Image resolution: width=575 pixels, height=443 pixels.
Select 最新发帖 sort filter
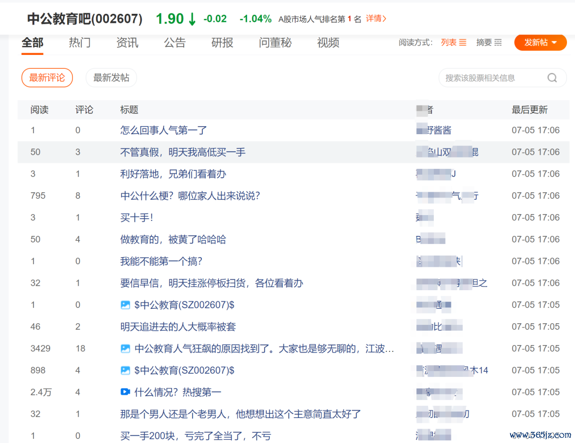(111, 78)
